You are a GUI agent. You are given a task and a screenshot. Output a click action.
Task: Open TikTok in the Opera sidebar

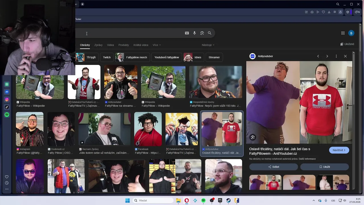tap(7, 107)
